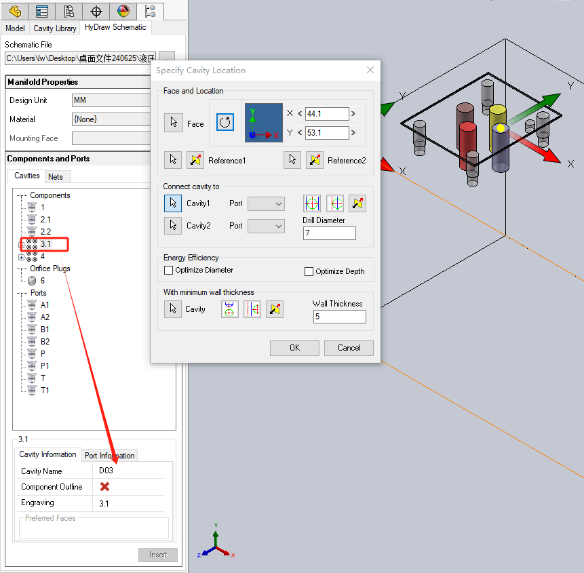Image resolution: width=584 pixels, height=573 pixels.
Task: Decrease the X value with left arrow
Action: point(300,113)
